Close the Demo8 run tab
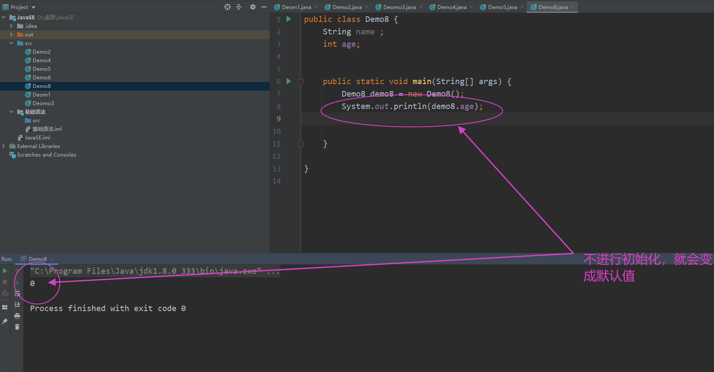Viewport: 714px width, 372px height. pos(52,259)
